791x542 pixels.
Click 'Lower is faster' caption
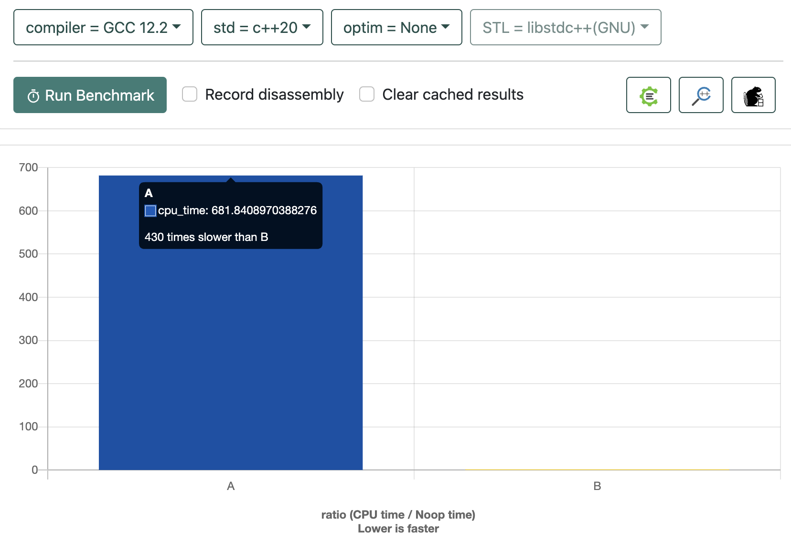point(398,529)
